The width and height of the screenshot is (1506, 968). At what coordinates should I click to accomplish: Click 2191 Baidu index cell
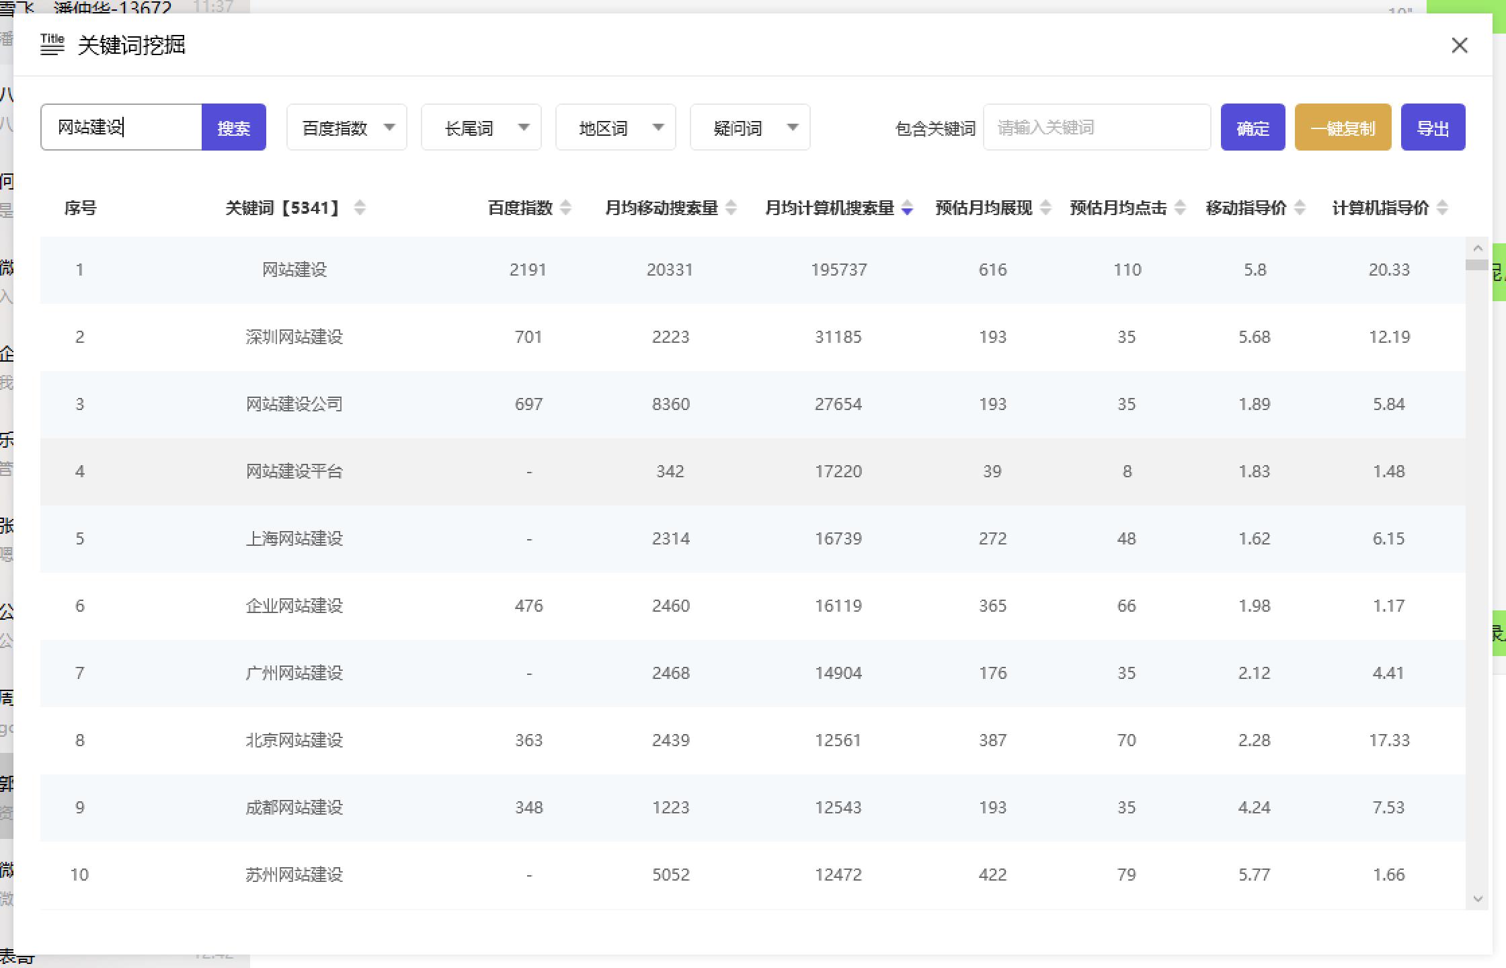528,270
